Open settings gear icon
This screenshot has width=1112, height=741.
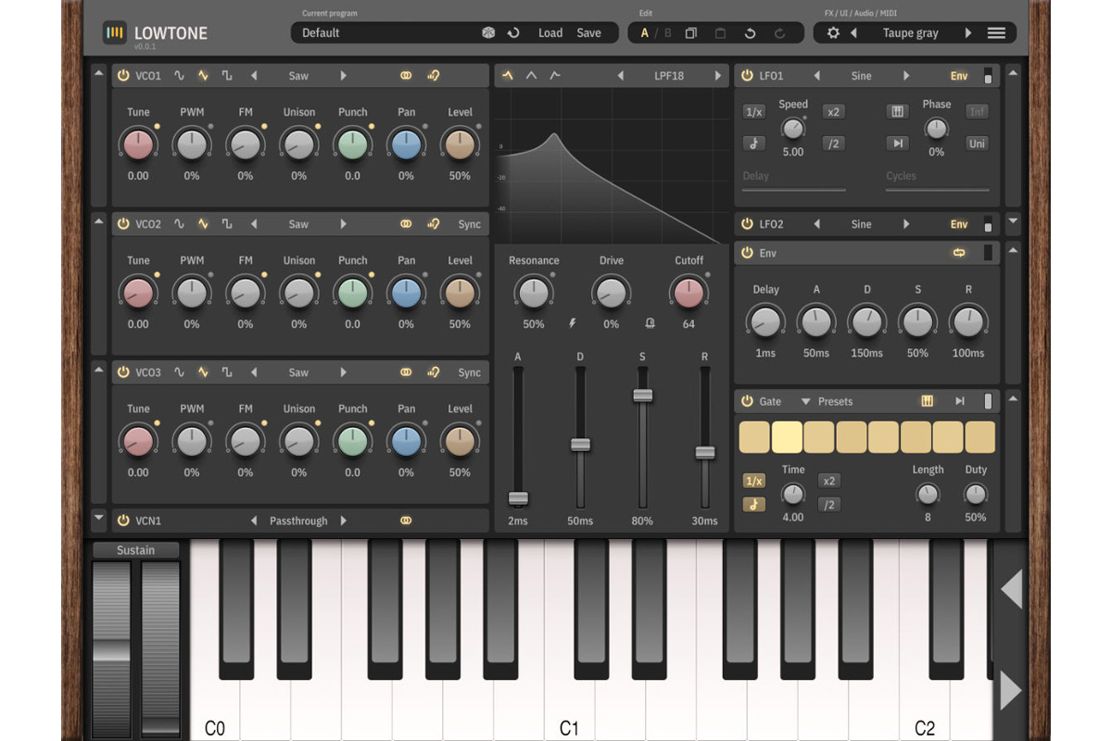(833, 32)
